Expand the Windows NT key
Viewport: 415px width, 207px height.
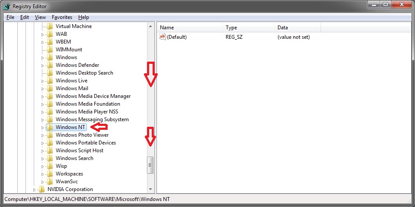pos(42,128)
